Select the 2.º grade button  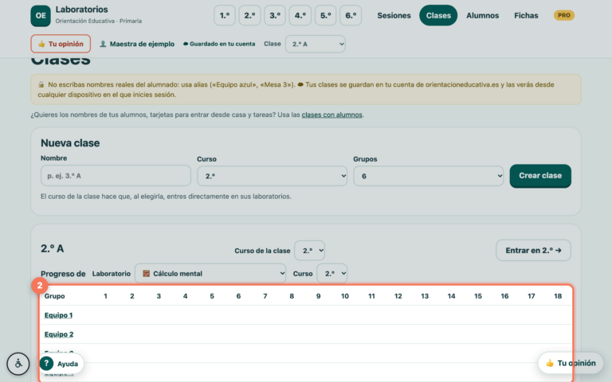(249, 16)
